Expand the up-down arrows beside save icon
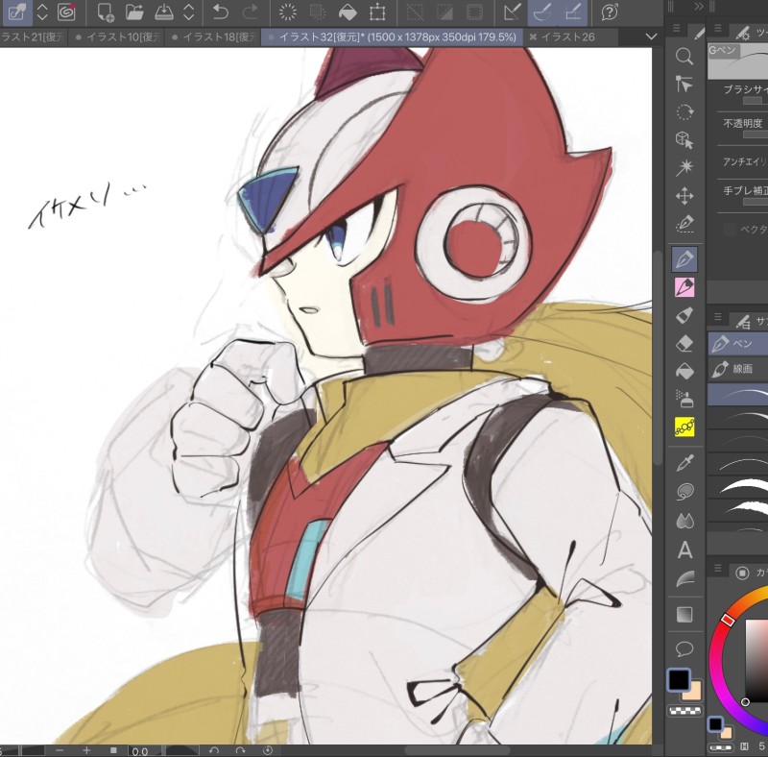Screen dimensions: 768x757 coord(188,12)
